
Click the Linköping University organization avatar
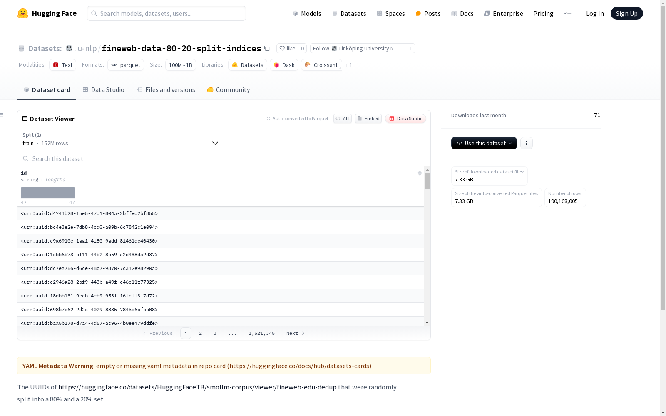click(334, 49)
